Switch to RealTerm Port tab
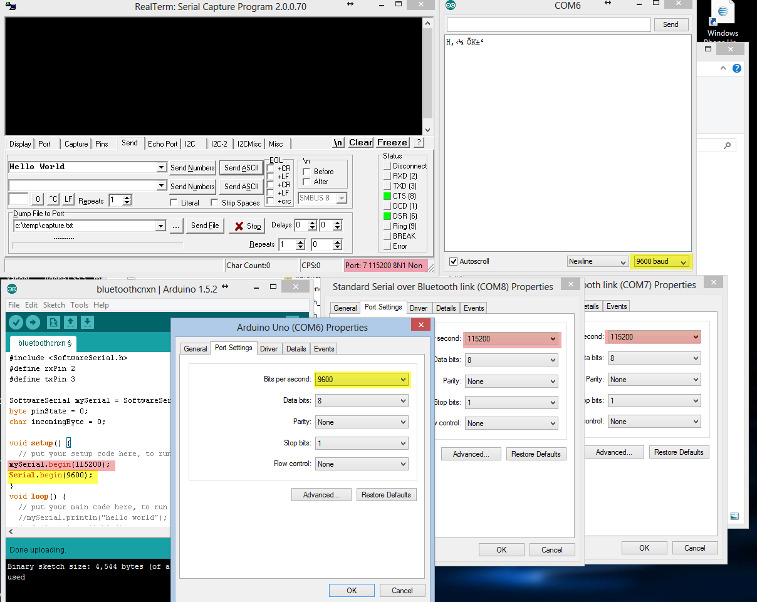Image resolution: width=757 pixels, height=602 pixels. pos(44,144)
